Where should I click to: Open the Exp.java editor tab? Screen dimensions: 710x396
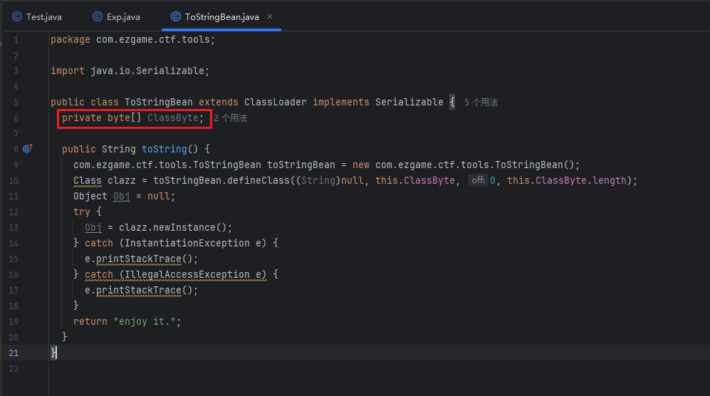tap(122, 16)
